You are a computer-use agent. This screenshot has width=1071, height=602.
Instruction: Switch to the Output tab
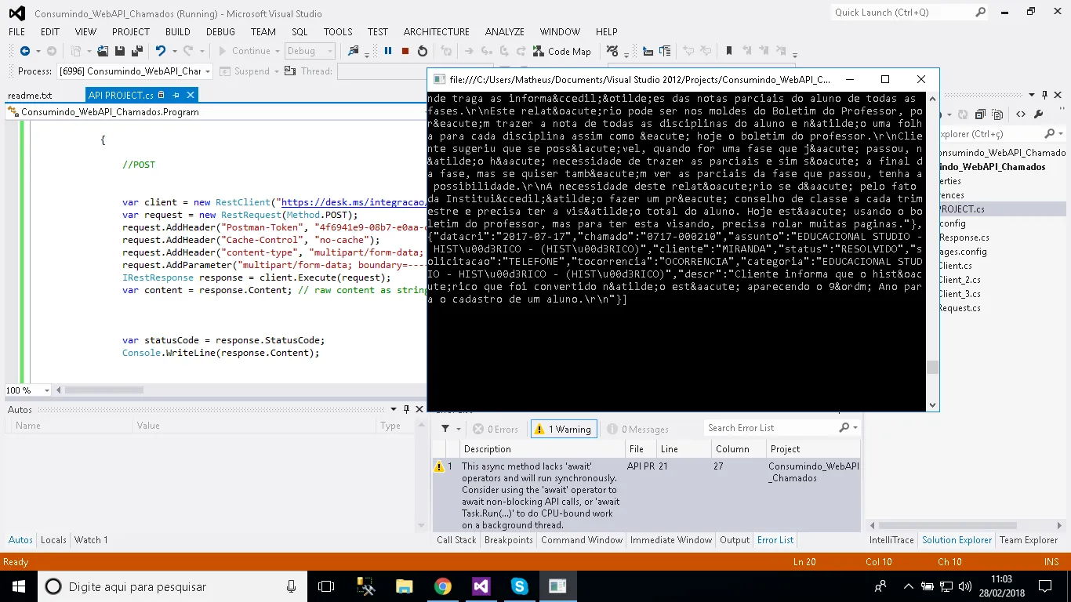tap(735, 540)
